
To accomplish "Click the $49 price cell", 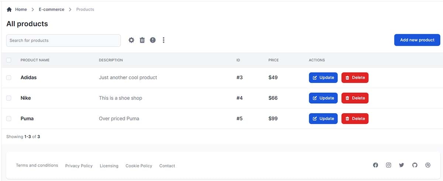I will 273,77.
